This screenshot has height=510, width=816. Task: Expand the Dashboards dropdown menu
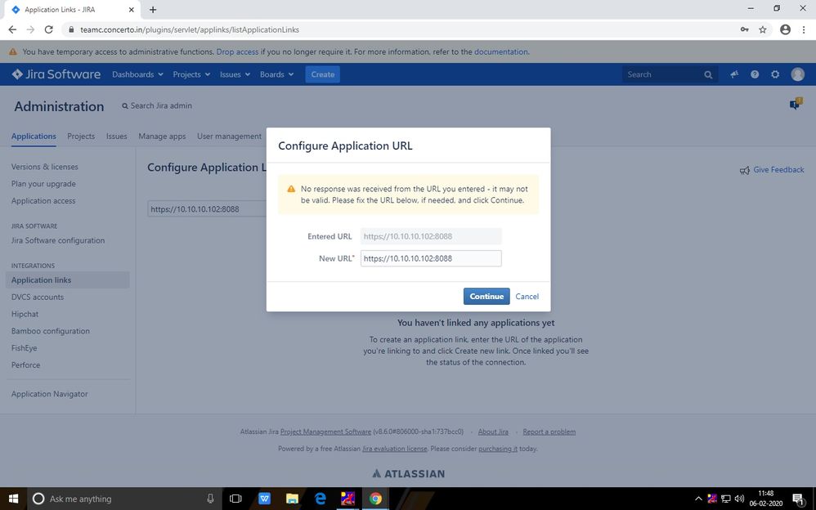point(137,74)
